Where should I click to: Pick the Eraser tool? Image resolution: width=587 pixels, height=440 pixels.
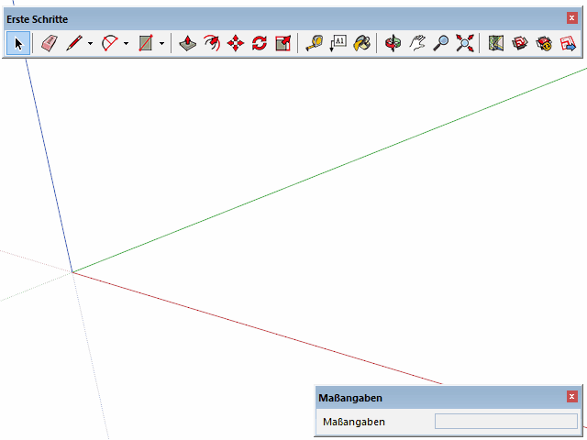tap(50, 43)
